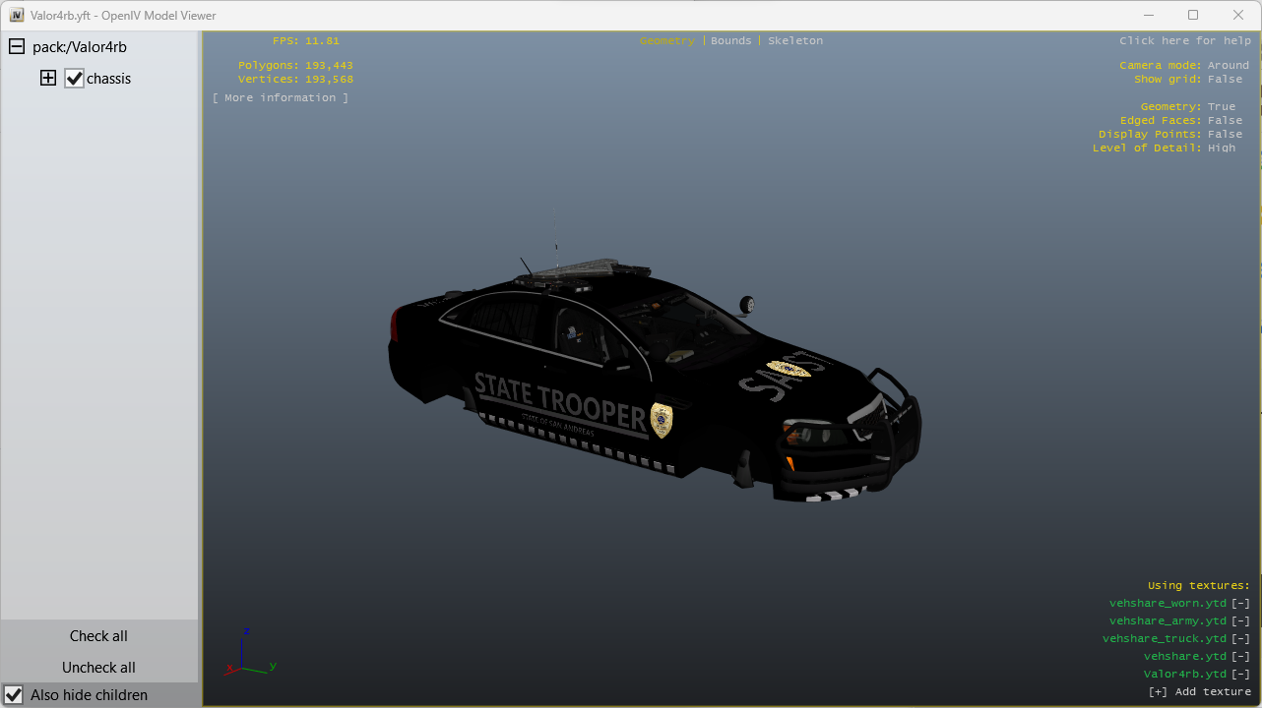Expand the chassis tree node

48,79
